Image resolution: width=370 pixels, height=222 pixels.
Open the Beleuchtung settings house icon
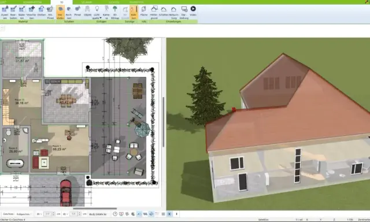[x=173, y=13]
